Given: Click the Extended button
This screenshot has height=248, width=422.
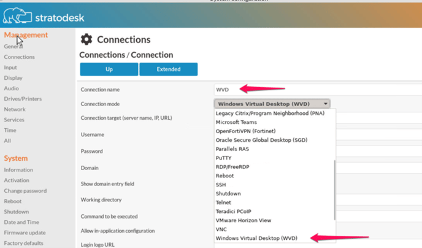Looking at the screenshot, I should click(169, 69).
